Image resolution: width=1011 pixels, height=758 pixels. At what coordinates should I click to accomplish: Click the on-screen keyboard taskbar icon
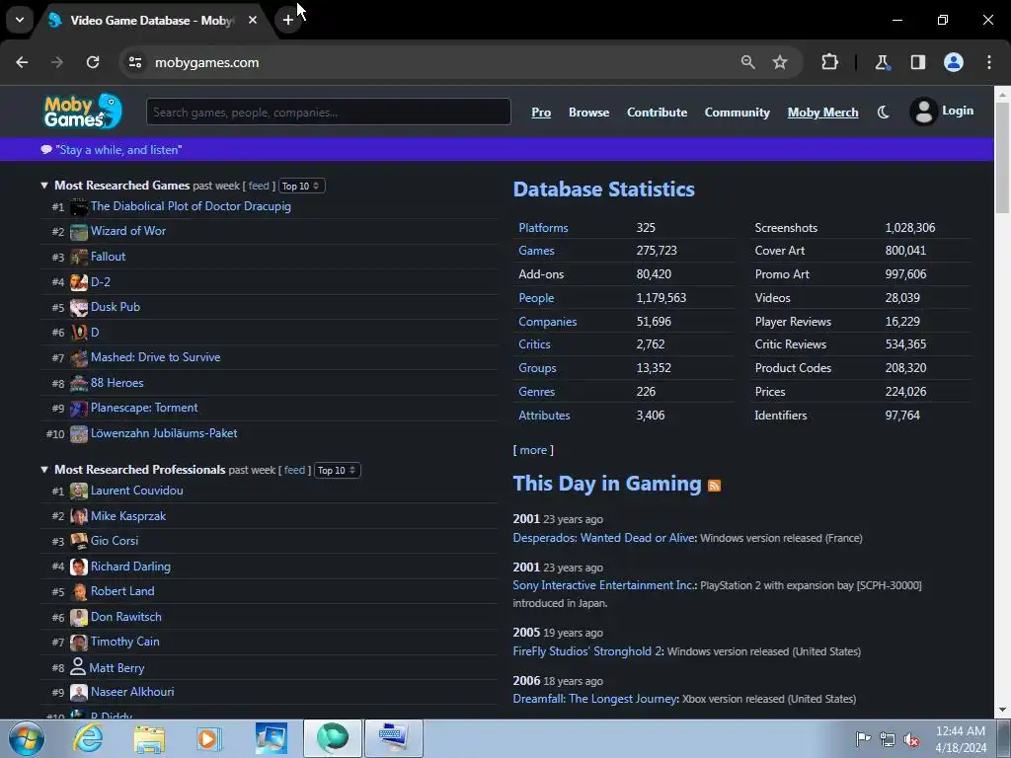point(394,738)
